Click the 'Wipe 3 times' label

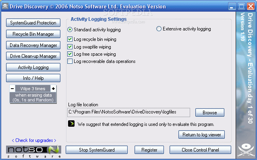[x=33, y=89]
